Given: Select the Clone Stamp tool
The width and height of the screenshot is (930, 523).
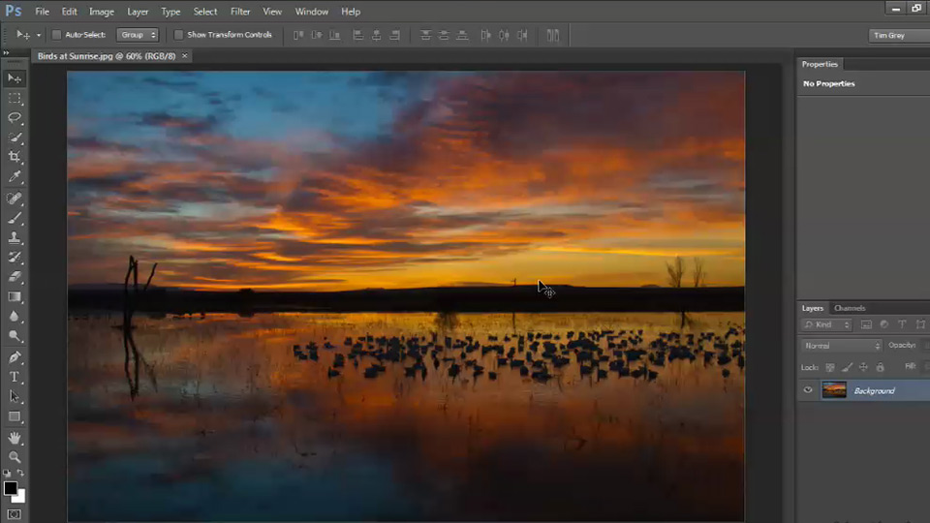Looking at the screenshot, I should pos(15,238).
